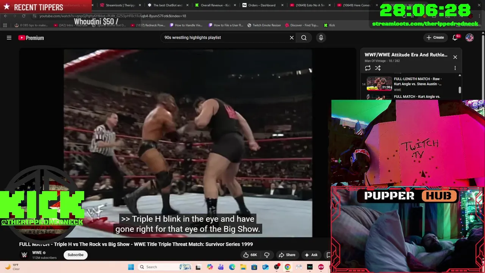Open the WWE channel avatar
The height and width of the screenshot is (273, 485).
click(24, 255)
